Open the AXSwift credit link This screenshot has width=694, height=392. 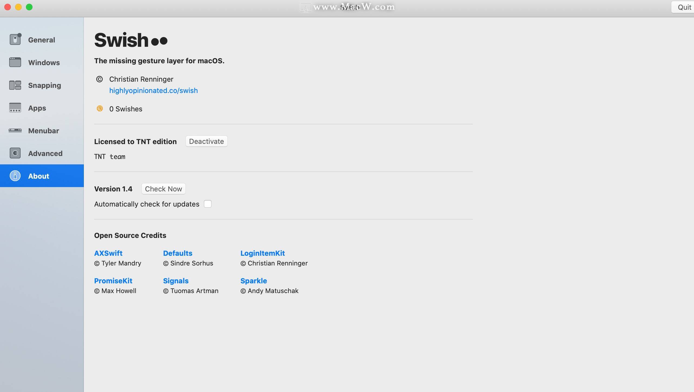pyautogui.click(x=108, y=253)
